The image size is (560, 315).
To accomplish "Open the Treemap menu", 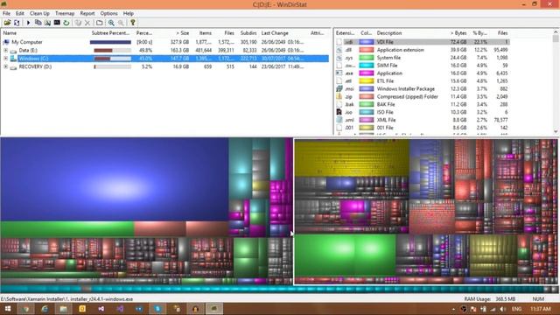I will (x=65, y=14).
